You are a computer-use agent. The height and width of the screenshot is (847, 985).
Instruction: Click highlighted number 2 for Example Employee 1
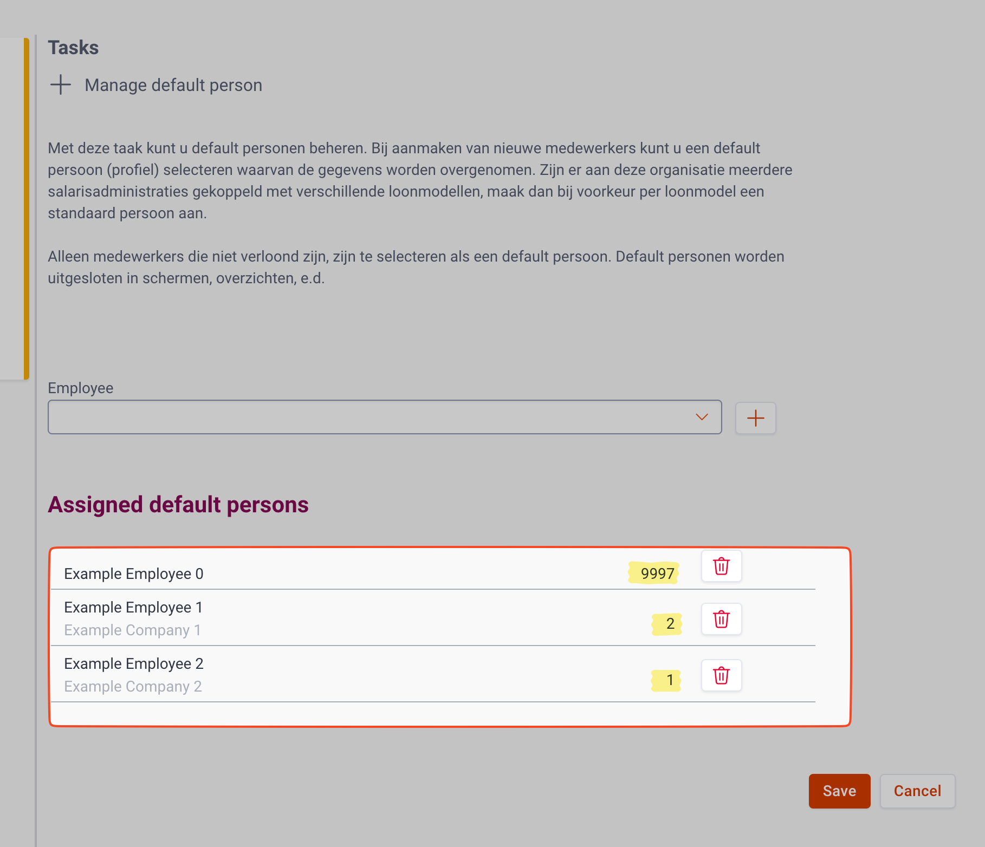tap(670, 624)
